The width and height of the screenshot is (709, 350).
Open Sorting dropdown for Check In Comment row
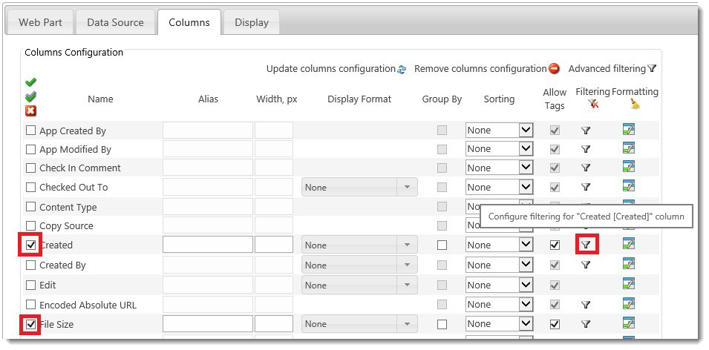(499, 168)
